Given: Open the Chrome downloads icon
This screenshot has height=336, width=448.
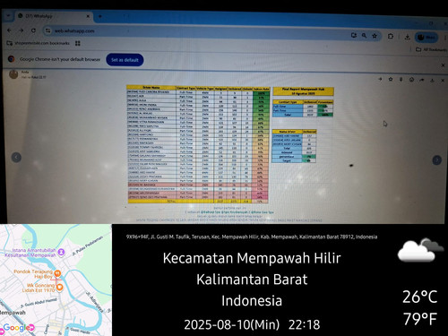Looking at the screenshot, I should click(x=407, y=37).
